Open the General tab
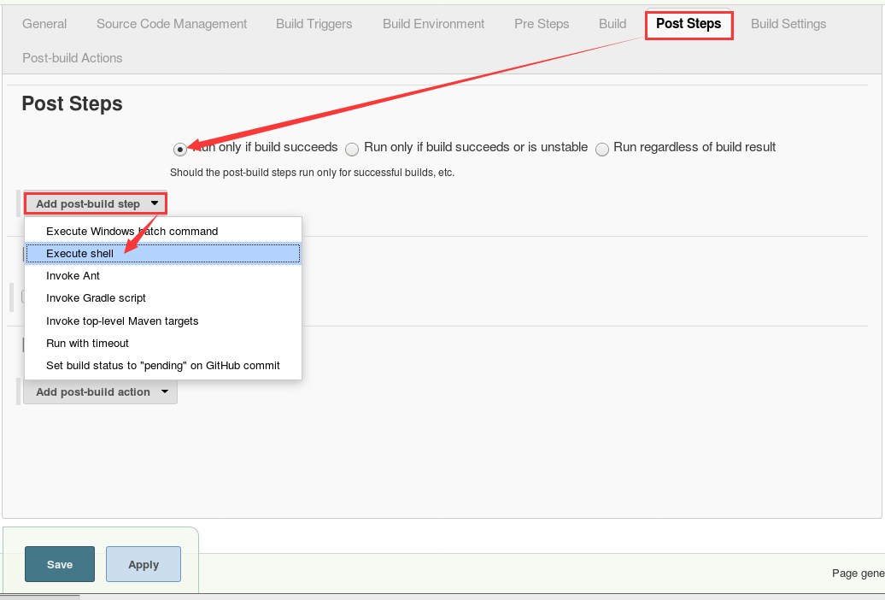Image resolution: width=885 pixels, height=600 pixels. pyautogui.click(x=44, y=24)
